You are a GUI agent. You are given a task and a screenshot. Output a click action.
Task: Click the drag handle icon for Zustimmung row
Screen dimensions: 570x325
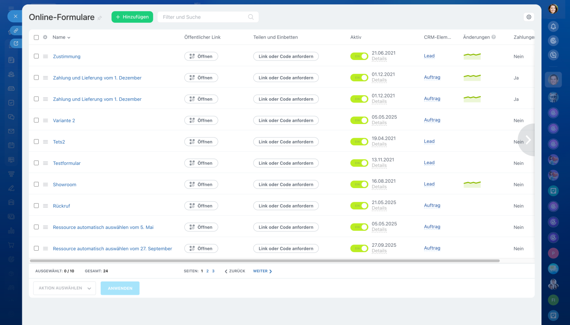coord(45,56)
